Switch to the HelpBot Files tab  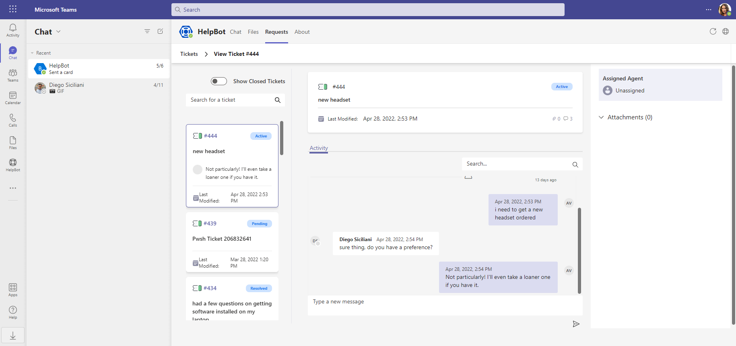pyautogui.click(x=253, y=32)
